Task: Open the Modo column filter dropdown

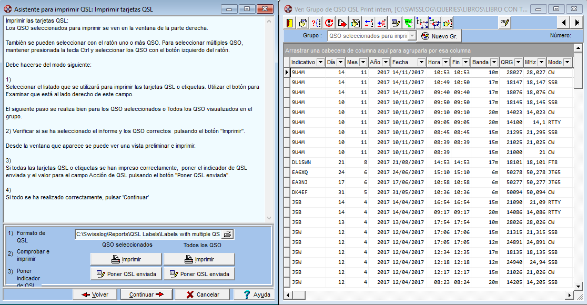Action: pos(566,62)
